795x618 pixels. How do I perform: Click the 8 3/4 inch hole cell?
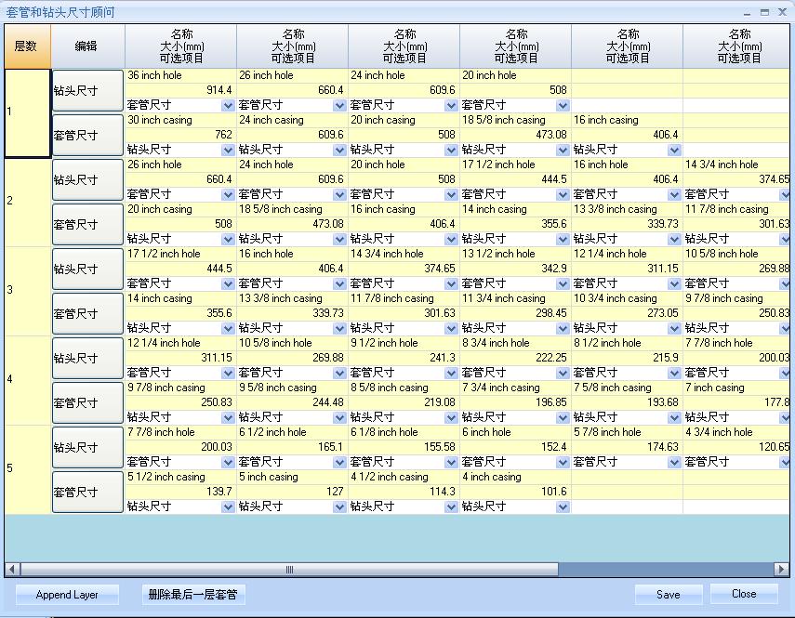(x=515, y=343)
